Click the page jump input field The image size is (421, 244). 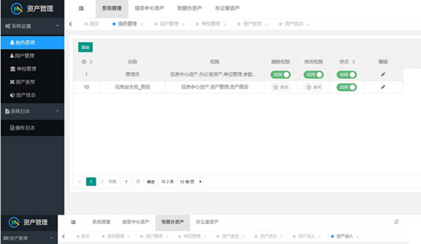(126, 182)
